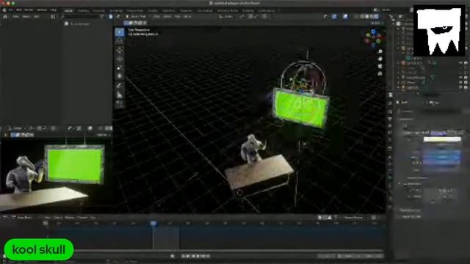Toggle viewport gizmos display
470x264 pixels.
coord(335,16)
